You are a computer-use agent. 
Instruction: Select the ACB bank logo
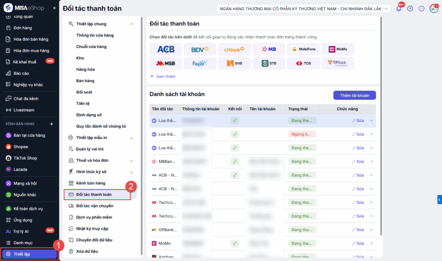pyautogui.click(x=165, y=49)
